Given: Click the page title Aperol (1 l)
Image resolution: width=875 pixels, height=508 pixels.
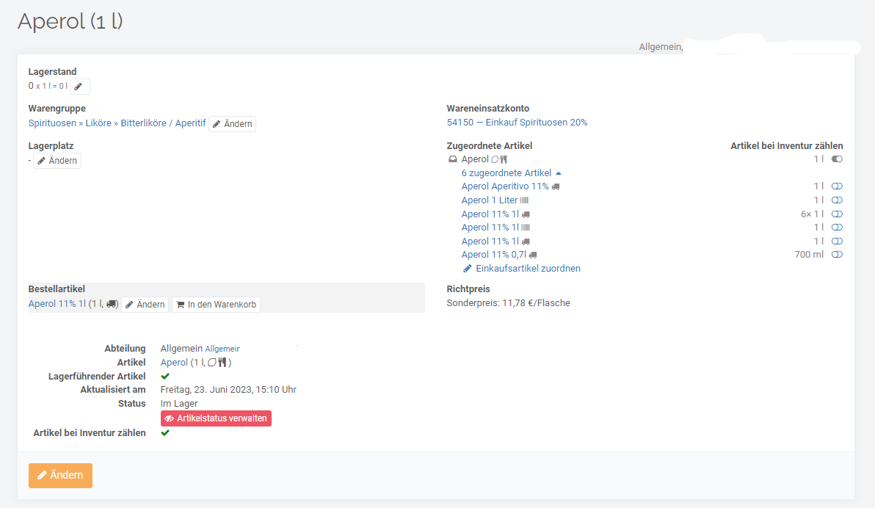Looking at the screenshot, I should tap(70, 21).
